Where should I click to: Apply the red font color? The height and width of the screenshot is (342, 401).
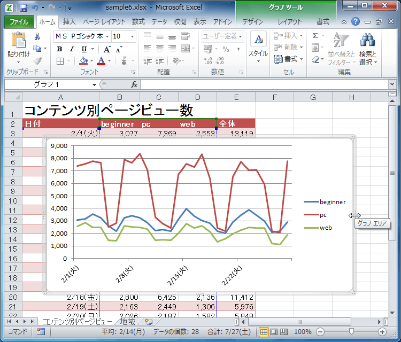101,61
